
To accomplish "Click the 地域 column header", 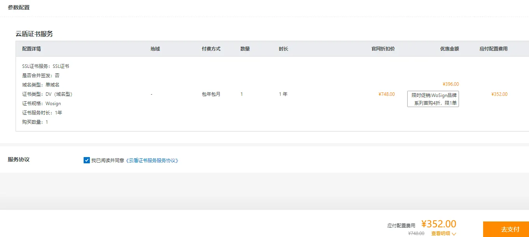I will coord(155,49).
